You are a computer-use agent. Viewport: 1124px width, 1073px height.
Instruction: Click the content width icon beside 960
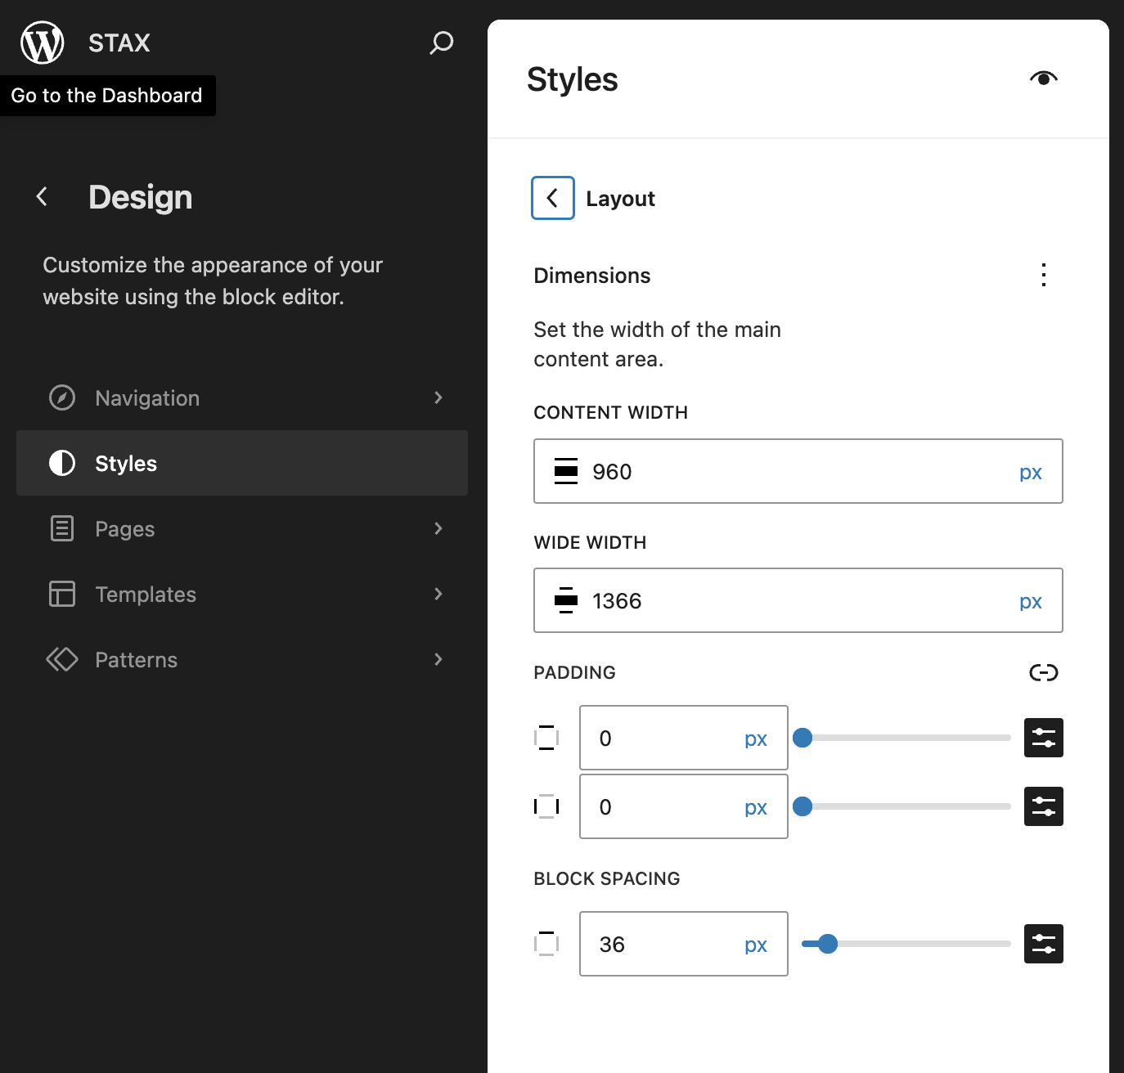(566, 471)
